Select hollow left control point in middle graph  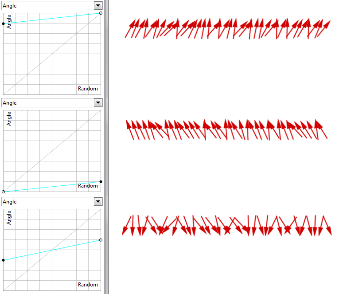[x=3, y=192]
